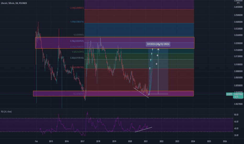Click the 0.05000000 price axis label
This screenshot has width=244, height=144.
tap(238, 15)
